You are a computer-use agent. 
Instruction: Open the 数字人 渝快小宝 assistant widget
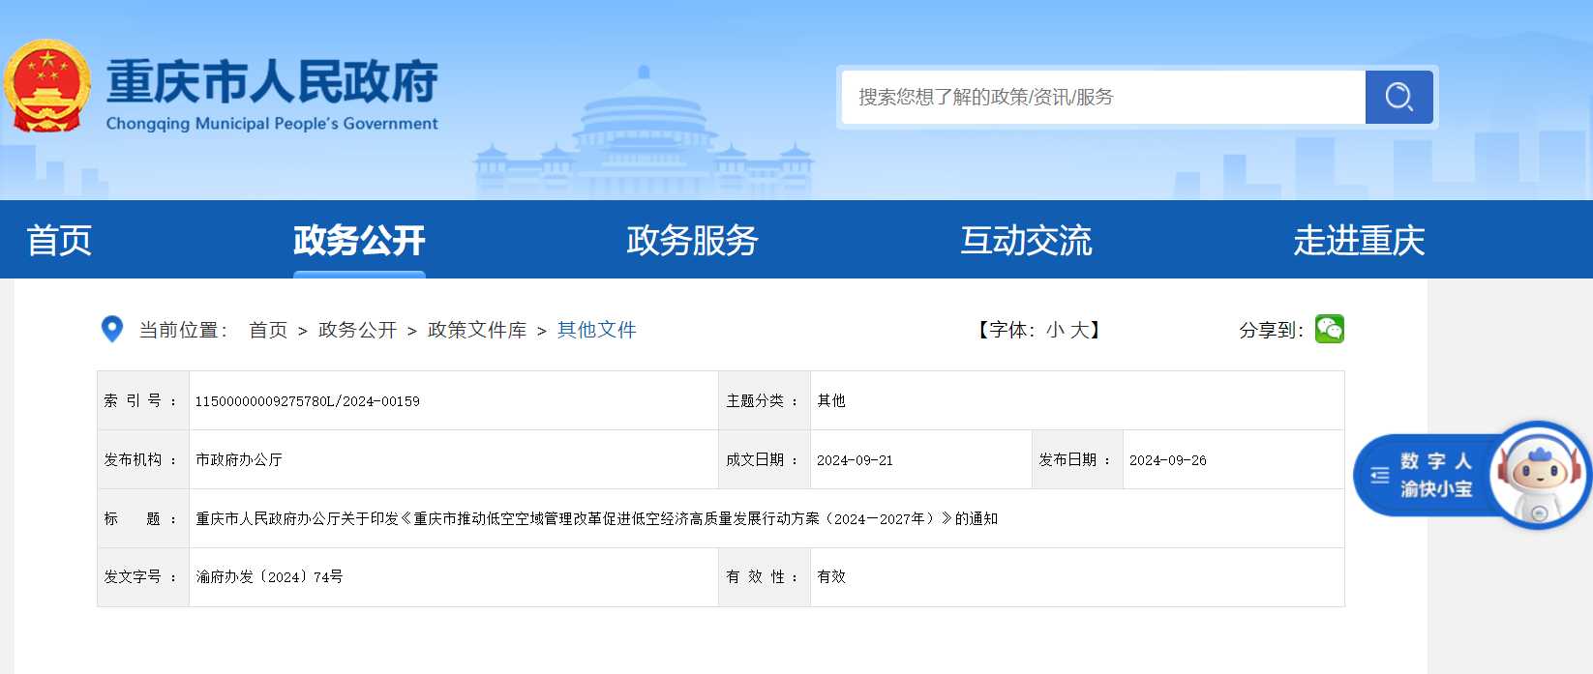point(1471,475)
